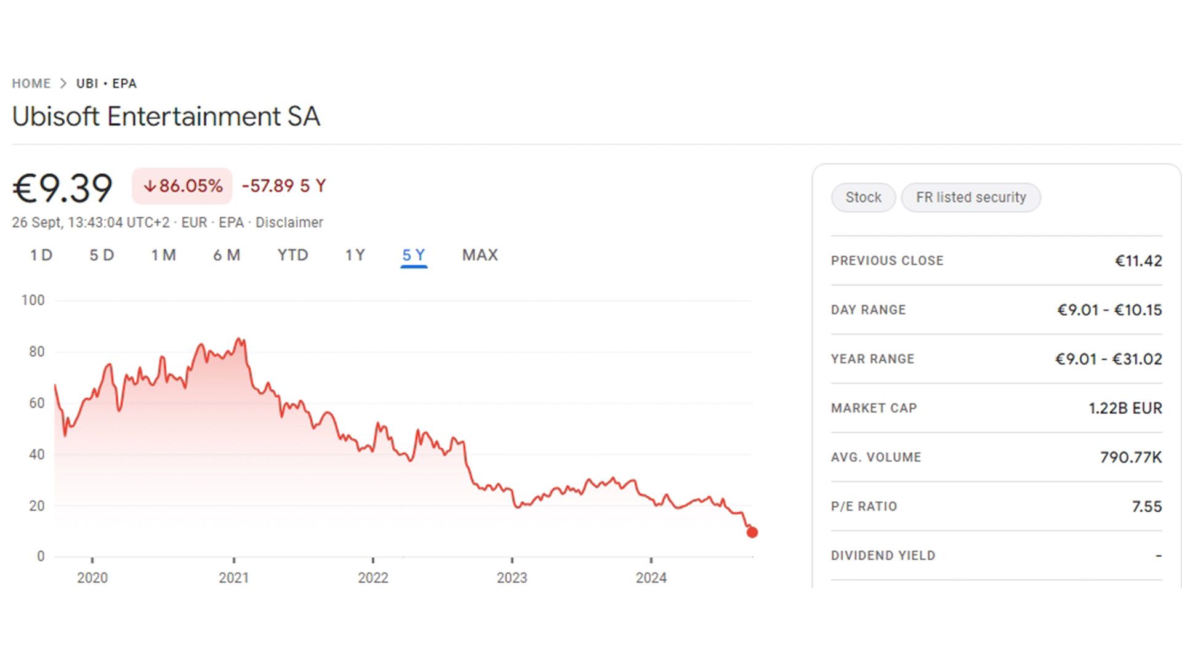This screenshot has width=1182, height=665.
Task: Click the FR listed security chip
Action: 971,198
